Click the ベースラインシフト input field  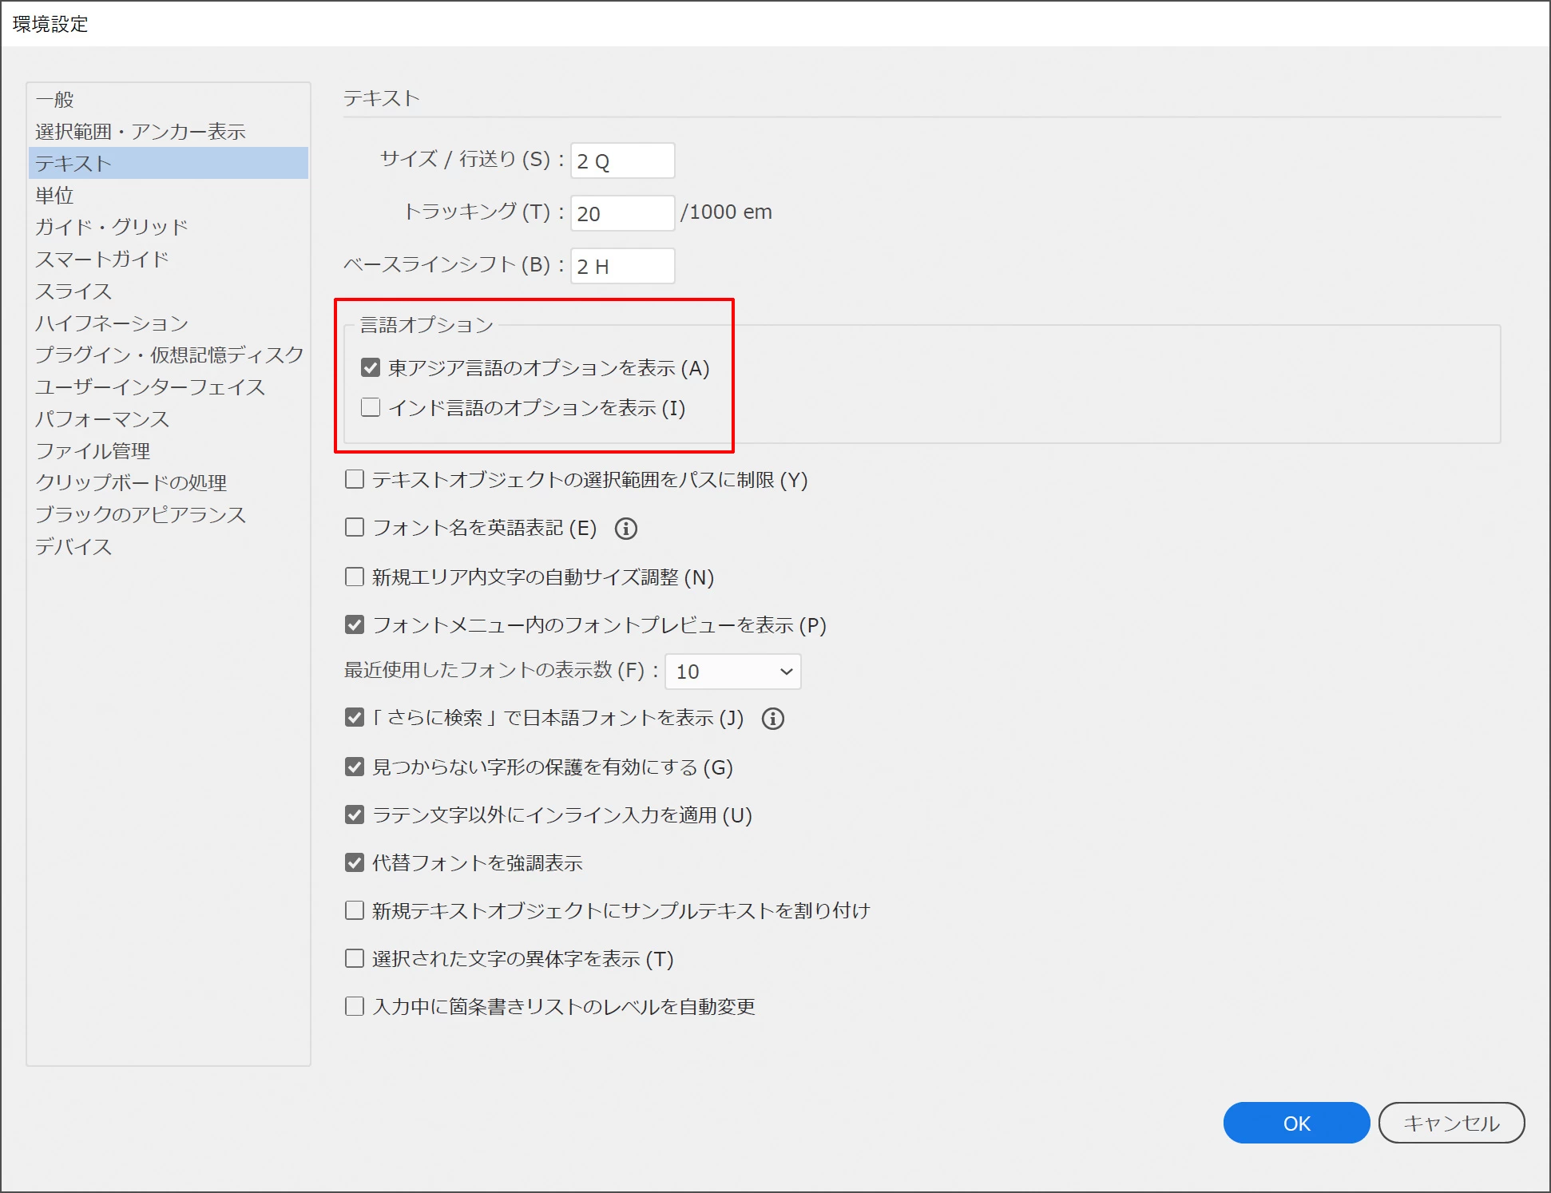point(622,267)
